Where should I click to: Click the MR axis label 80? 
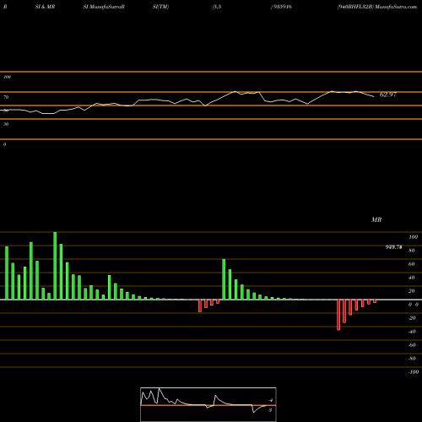(411, 251)
